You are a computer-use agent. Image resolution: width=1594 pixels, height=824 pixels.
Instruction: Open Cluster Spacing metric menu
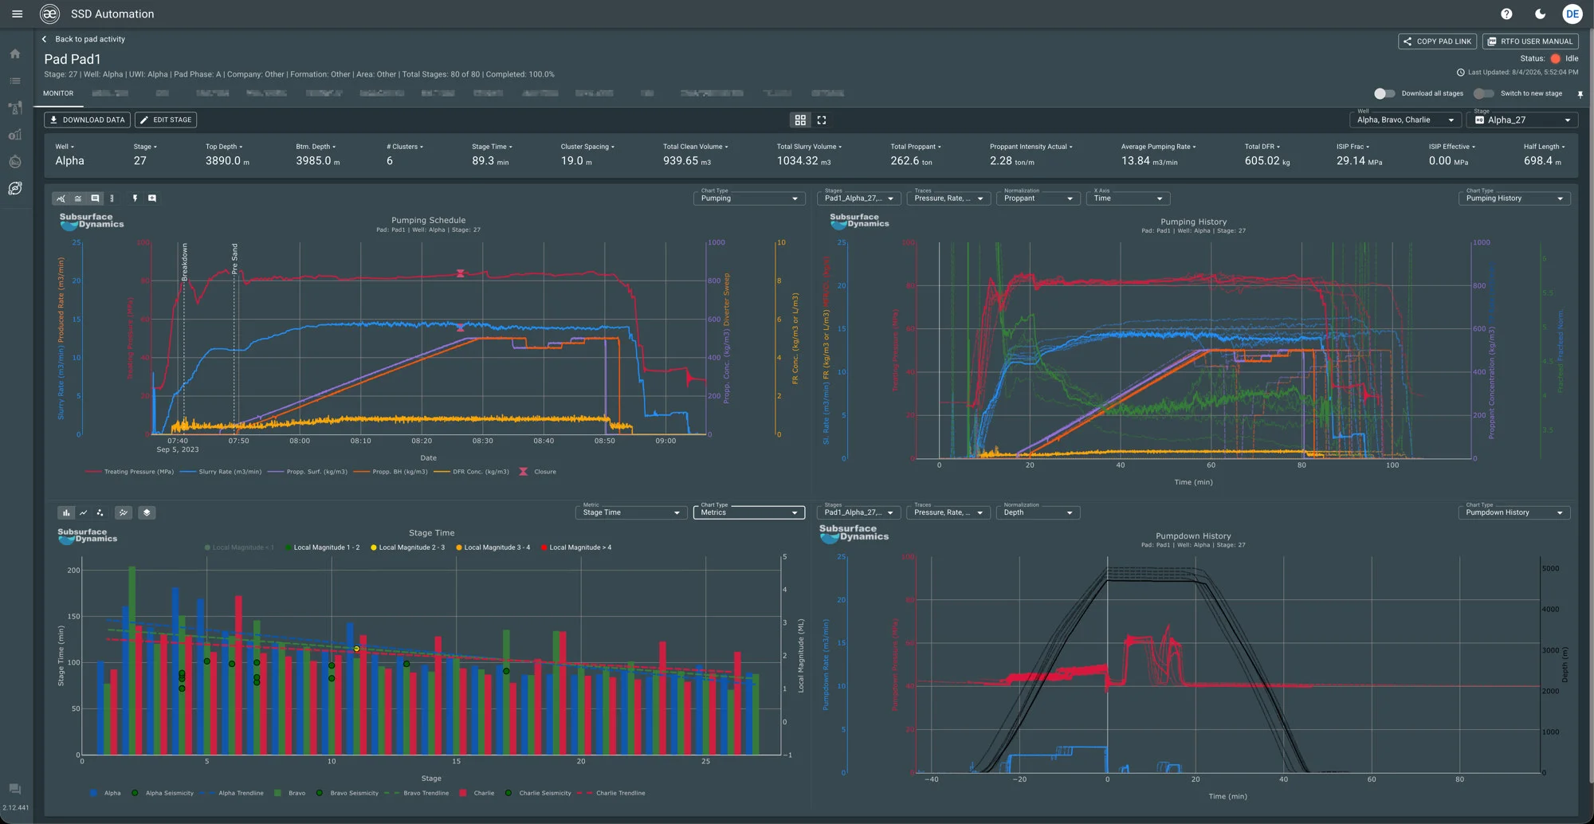[587, 147]
